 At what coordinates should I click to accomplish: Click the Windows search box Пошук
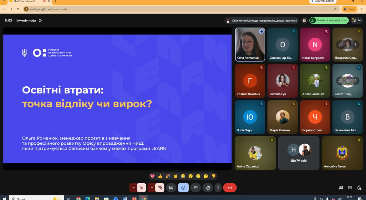tap(36, 198)
